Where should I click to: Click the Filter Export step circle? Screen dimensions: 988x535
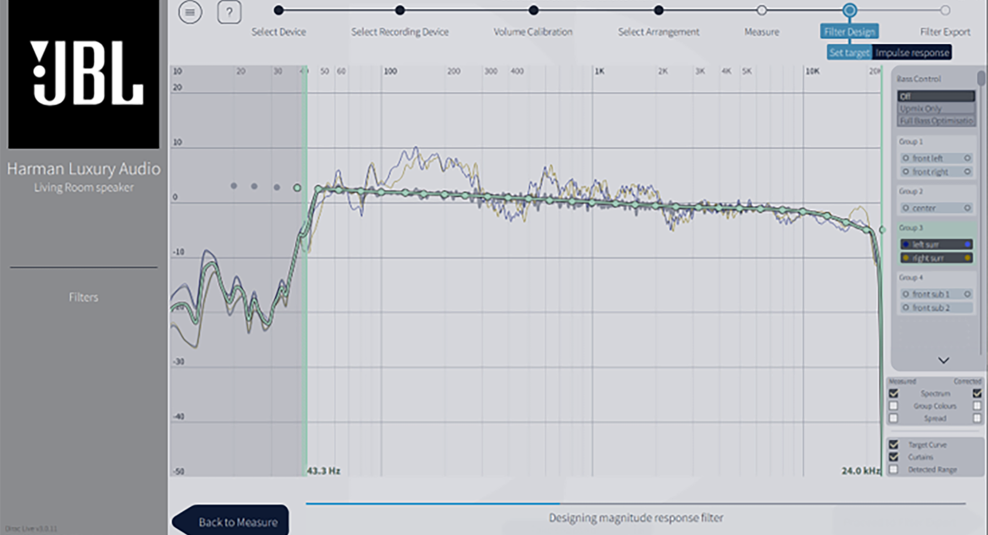coord(945,10)
